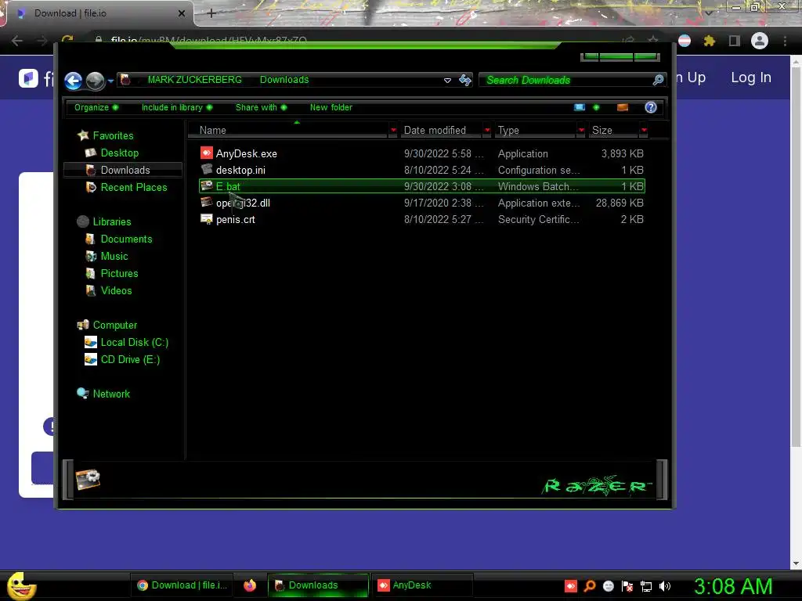Open the Share with menu
This screenshot has width=802, height=601.
pos(261,107)
